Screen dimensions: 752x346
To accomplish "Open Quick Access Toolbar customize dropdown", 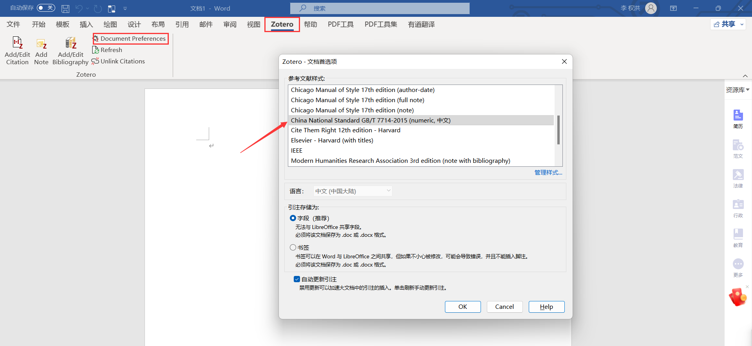I will tap(125, 8).
